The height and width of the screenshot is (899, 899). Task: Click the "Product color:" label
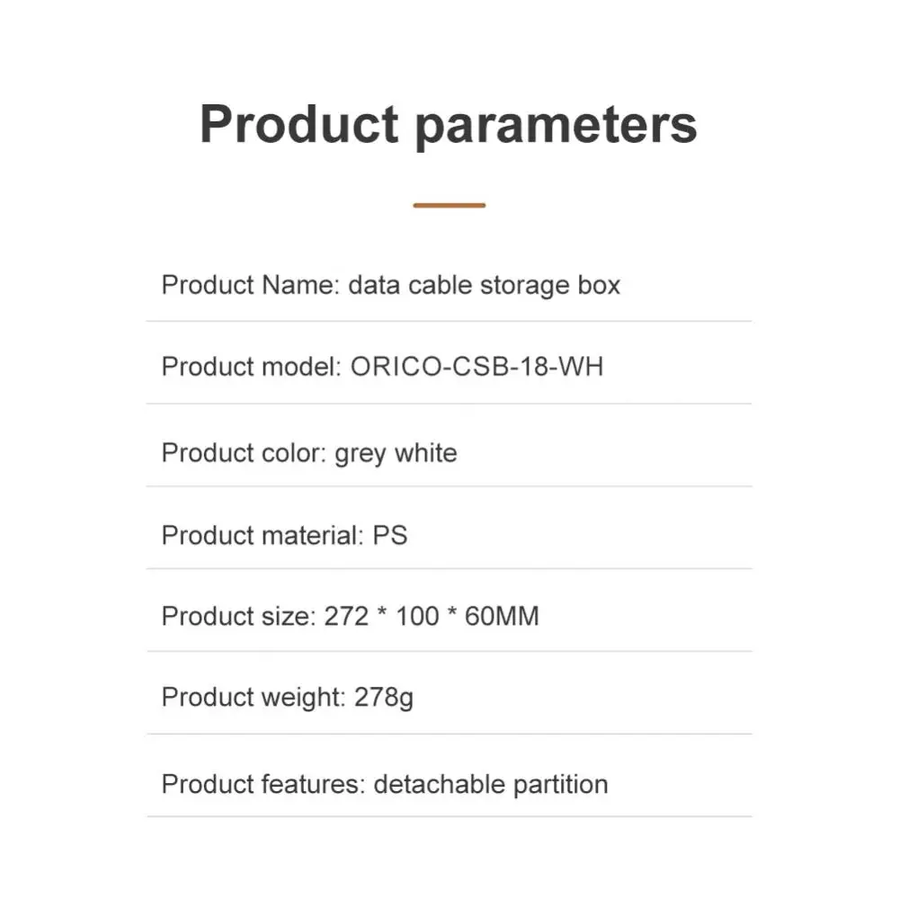click(243, 452)
